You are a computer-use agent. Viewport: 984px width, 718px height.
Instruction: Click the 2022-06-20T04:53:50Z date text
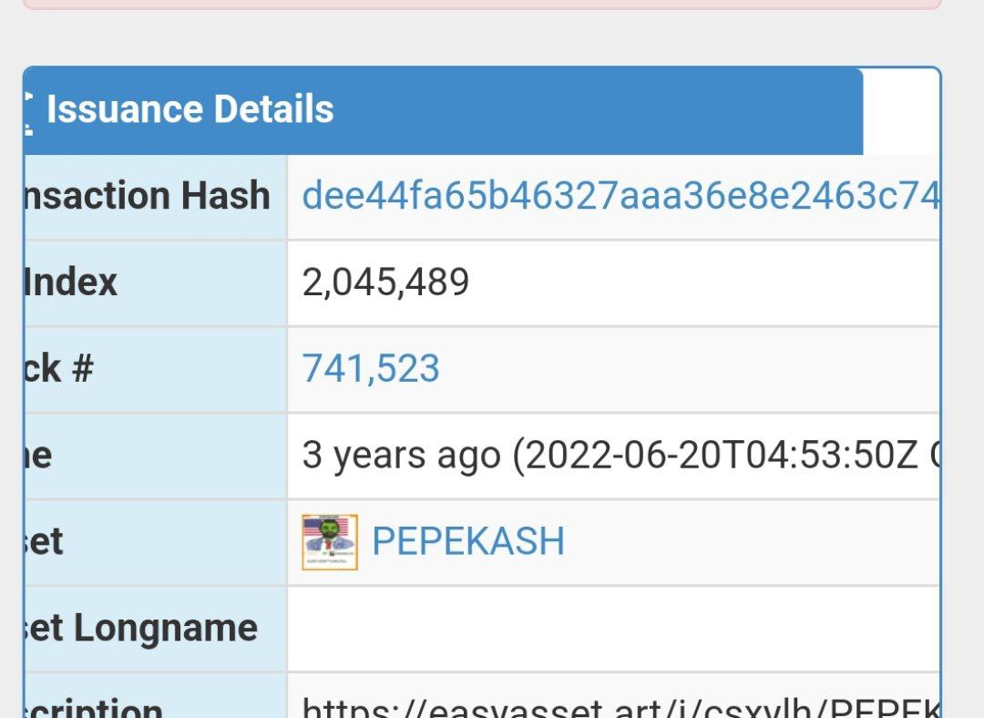(x=721, y=455)
